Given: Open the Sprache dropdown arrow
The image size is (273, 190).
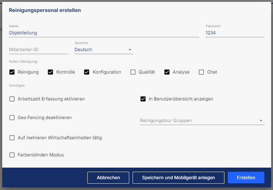Looking at the screenshot, I should (x=130, y=50).
